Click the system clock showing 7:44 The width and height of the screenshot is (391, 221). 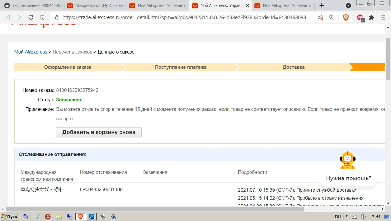pos(376,217)
